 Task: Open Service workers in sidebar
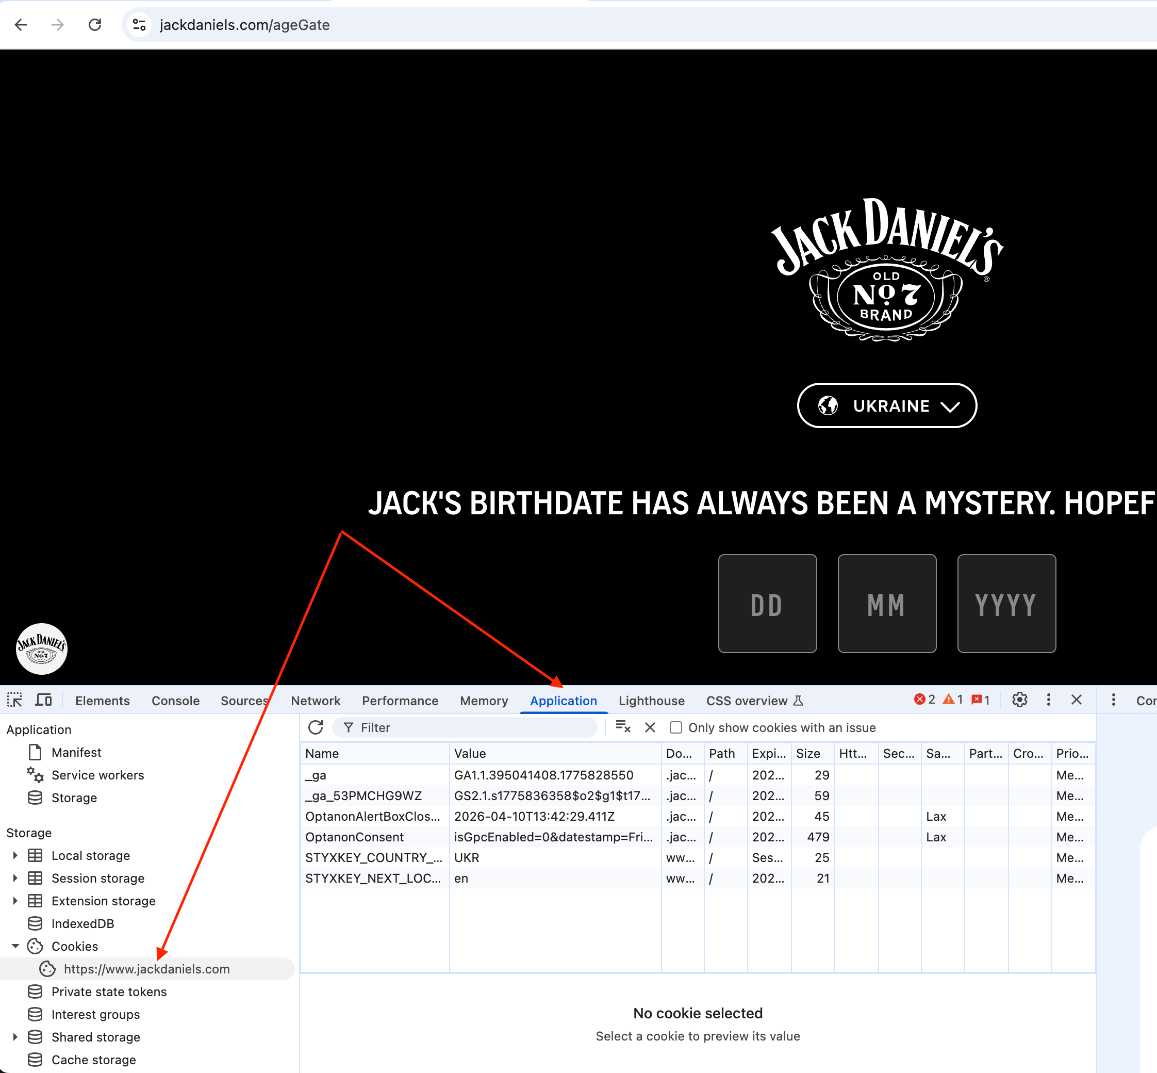click(97, 774)
